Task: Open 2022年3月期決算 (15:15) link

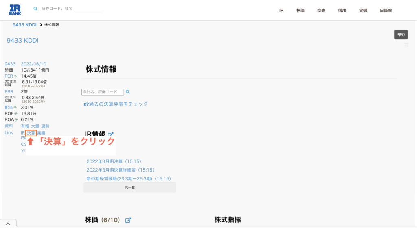Action: [x=114, y=161]
